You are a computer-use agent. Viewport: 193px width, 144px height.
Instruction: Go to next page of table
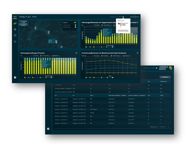[168, 127]
